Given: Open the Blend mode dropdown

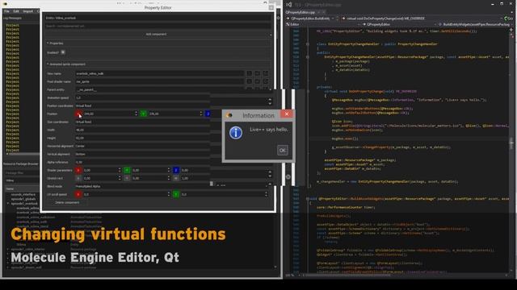Looking at the screenshot, I should pos(142,186).
